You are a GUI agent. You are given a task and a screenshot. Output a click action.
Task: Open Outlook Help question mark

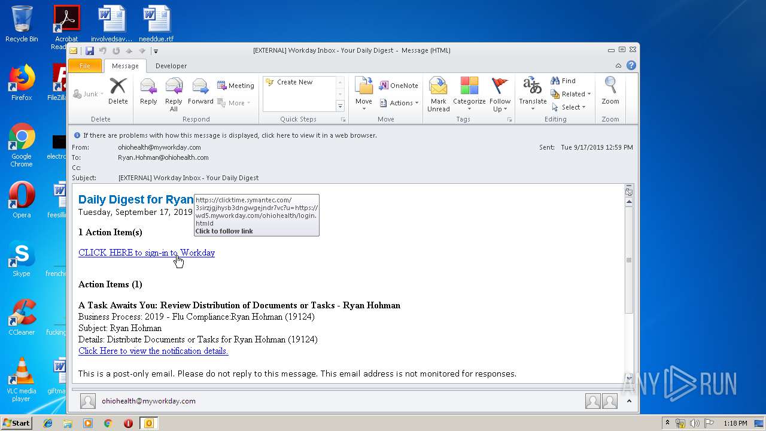(631, 66)
